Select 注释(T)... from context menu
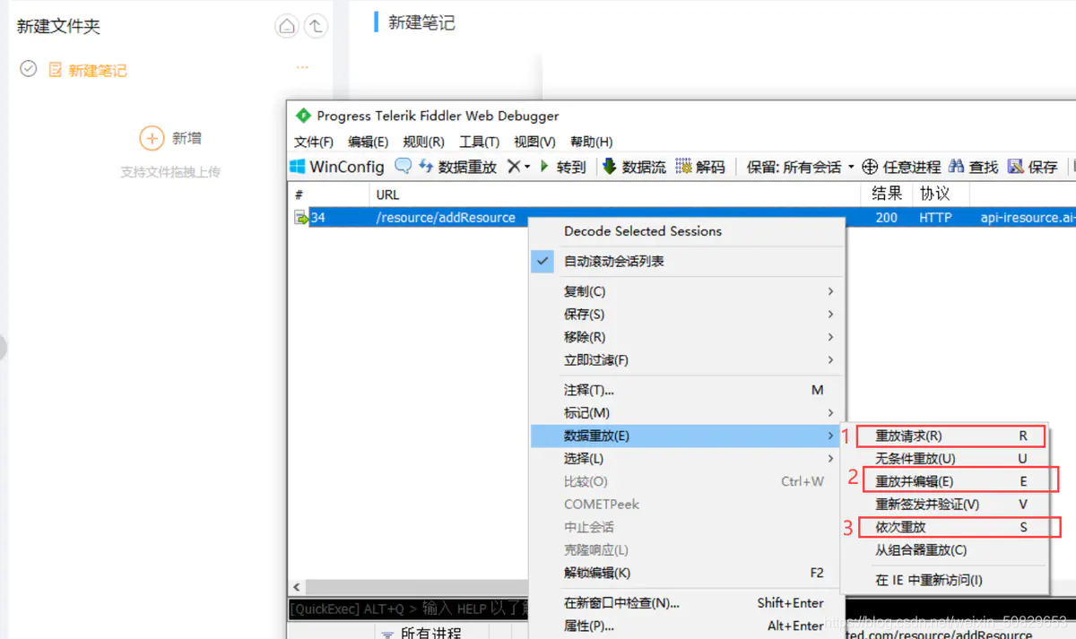This screenshot has height=639, width=1076. coord(688,390)
